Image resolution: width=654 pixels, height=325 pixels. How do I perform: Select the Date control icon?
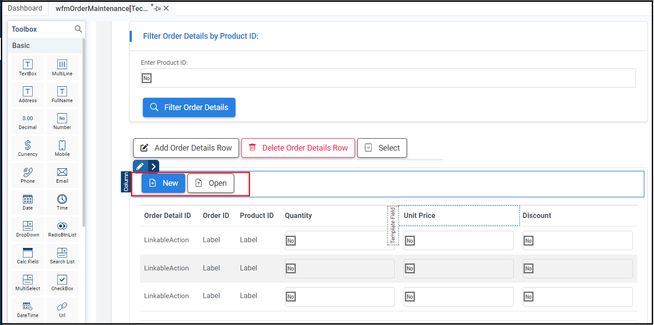[x=27, y=202]
